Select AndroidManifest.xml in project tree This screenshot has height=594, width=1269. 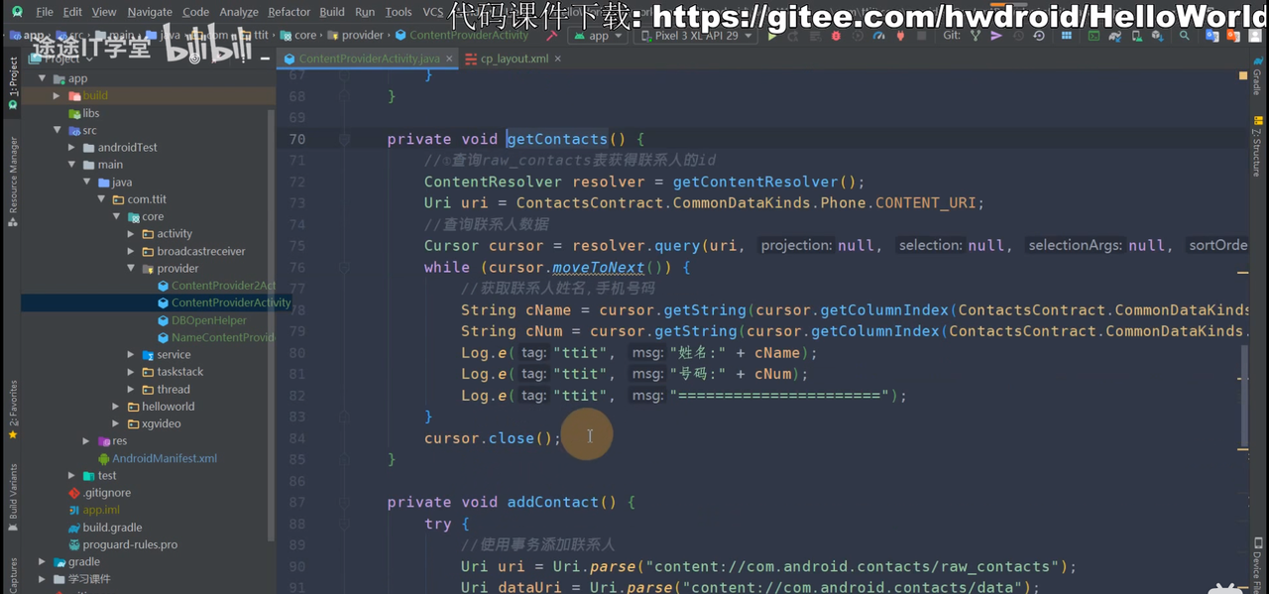(165, 458)
